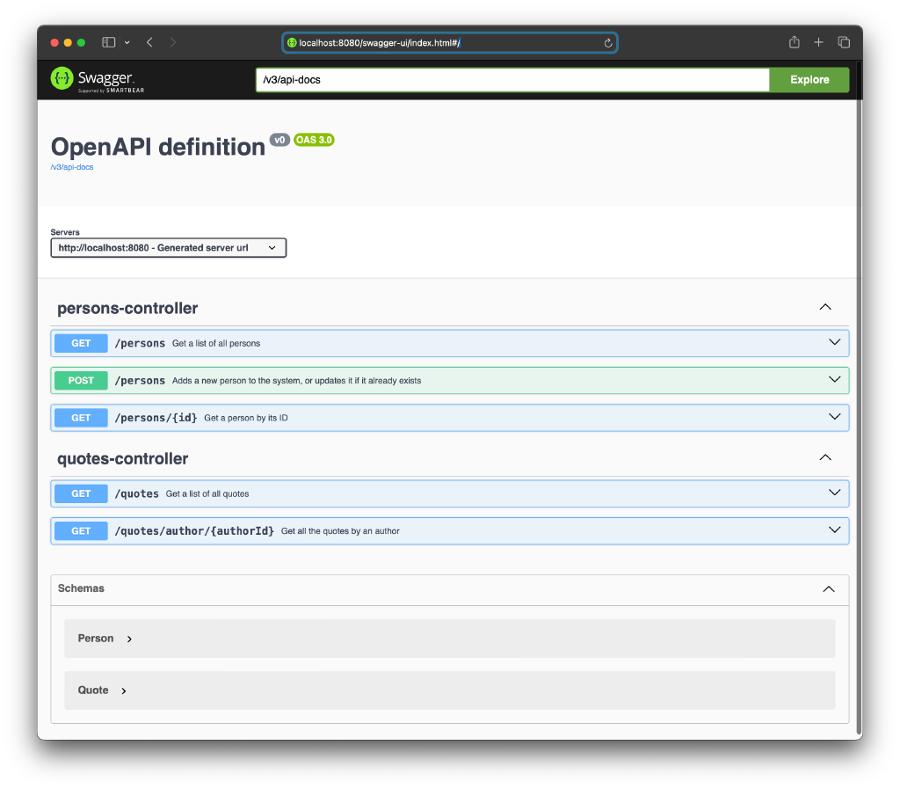Open the /v3/api-docs link
This screenshot has width=900, height=789.
71,166
